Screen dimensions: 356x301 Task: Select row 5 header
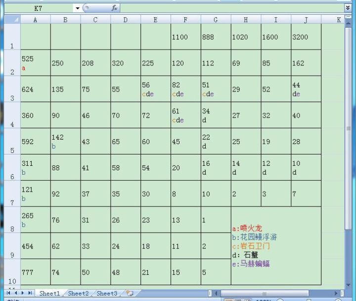tap(12, 141)
